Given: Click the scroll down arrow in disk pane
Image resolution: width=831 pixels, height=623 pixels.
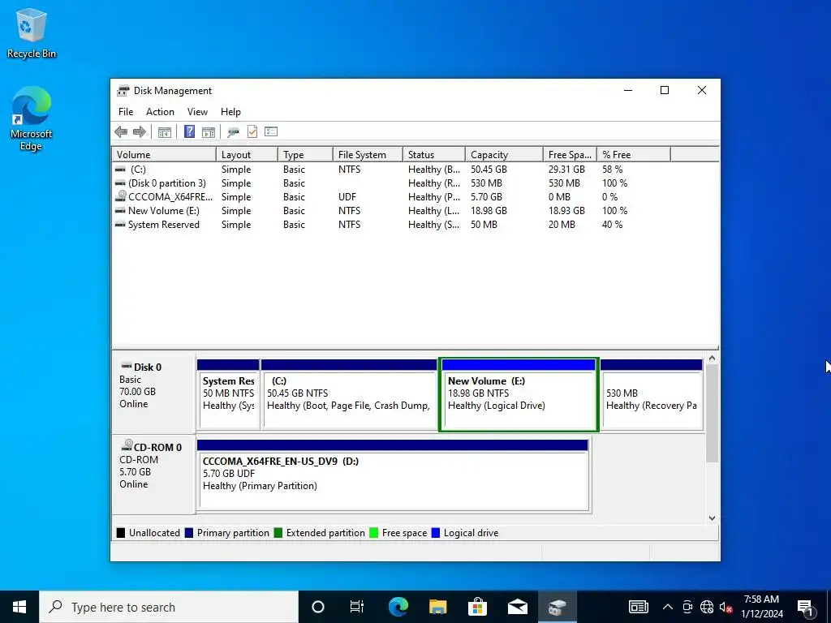Looking at the screenshot, I should [712, 518].
